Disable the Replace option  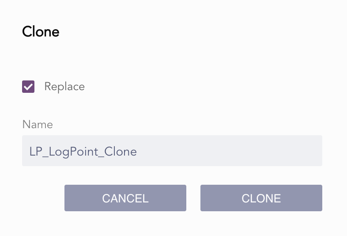pyautogui.click(x=28, y=87)
